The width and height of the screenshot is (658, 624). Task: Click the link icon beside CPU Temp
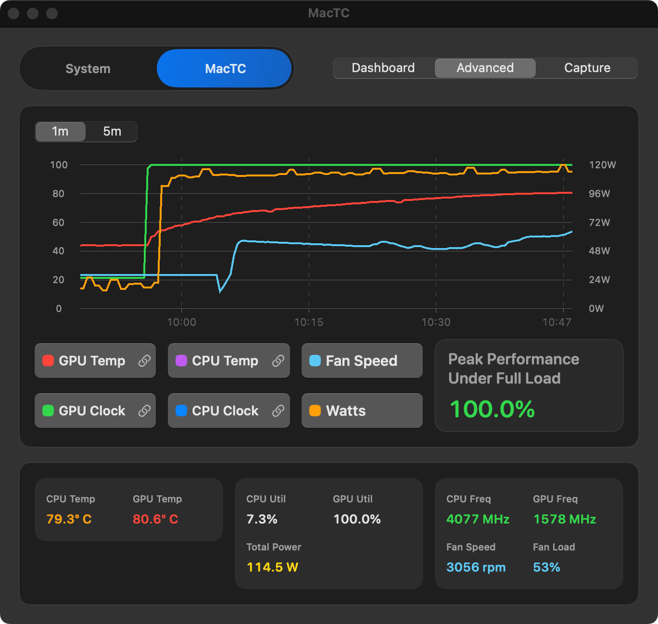pyautogui.click(x=278, y=361)
